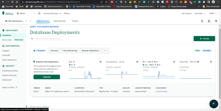This screenshot has width=221, height=111.
Task: Click the View Monitoring button
Action: coord(70,51)
